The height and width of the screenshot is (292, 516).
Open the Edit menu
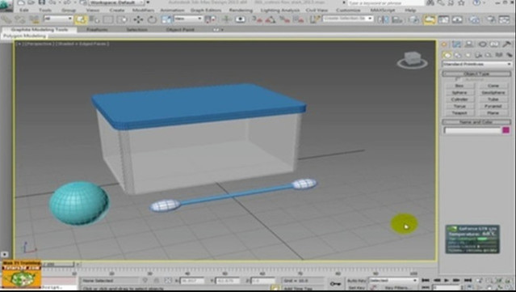coord(23,11)
